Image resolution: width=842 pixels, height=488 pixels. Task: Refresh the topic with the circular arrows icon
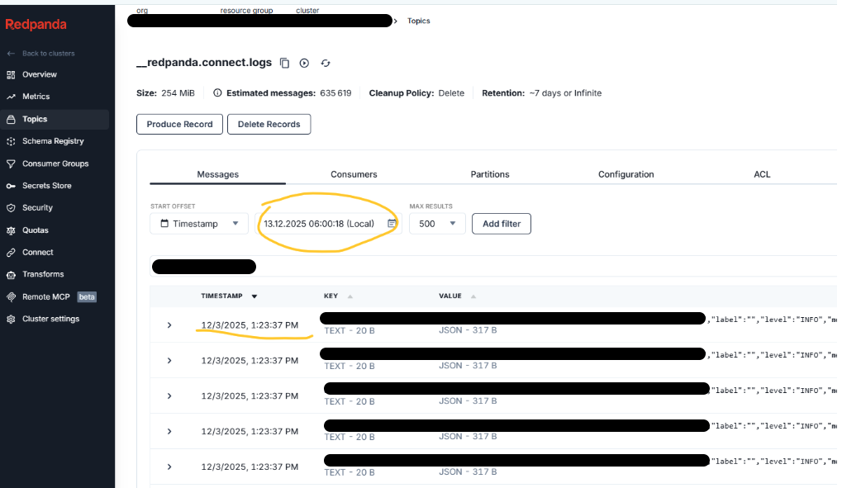pyautogui.click(x=326, y=64)
